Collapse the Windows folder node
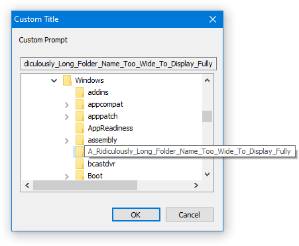The image size is (299, 246). [54, 81]
